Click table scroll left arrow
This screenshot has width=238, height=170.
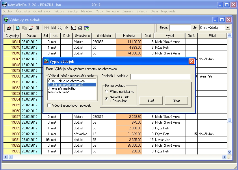click(6, 157)
